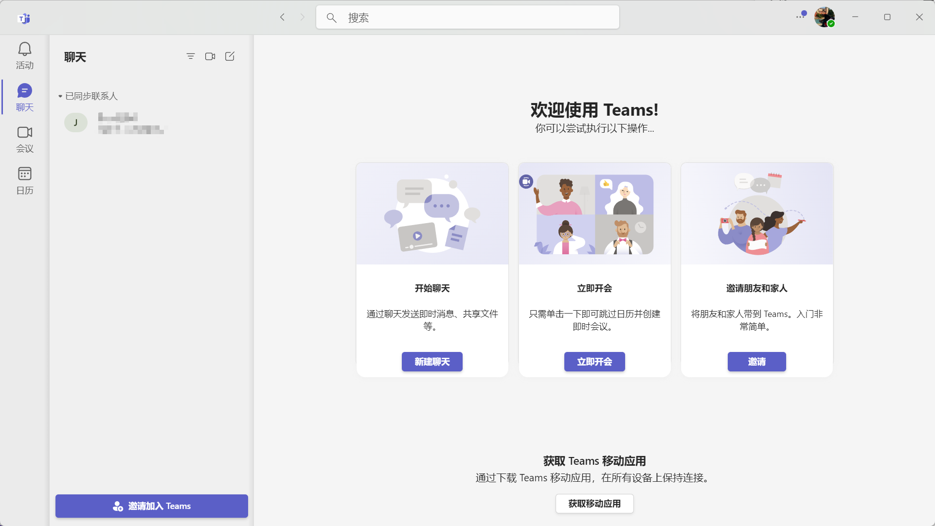Maximize the Teams window
Image resolution: width=935 pixels, height=526 pixels.
click(887, 17)
